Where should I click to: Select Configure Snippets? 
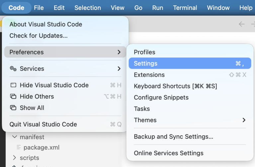pyautogui.click(x=190, y=97)
